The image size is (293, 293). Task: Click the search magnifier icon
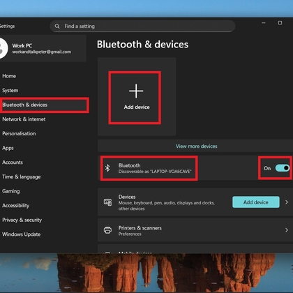pos(57,27)
